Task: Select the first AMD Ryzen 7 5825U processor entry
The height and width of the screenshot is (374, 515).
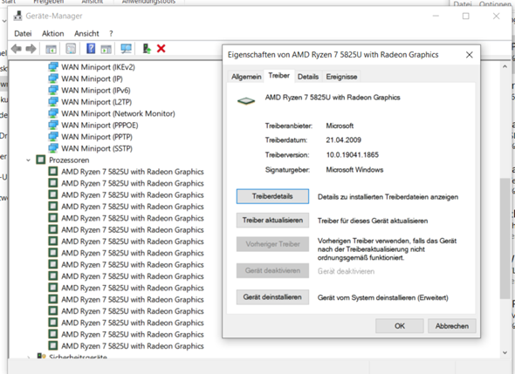Action: pos(133,172)
